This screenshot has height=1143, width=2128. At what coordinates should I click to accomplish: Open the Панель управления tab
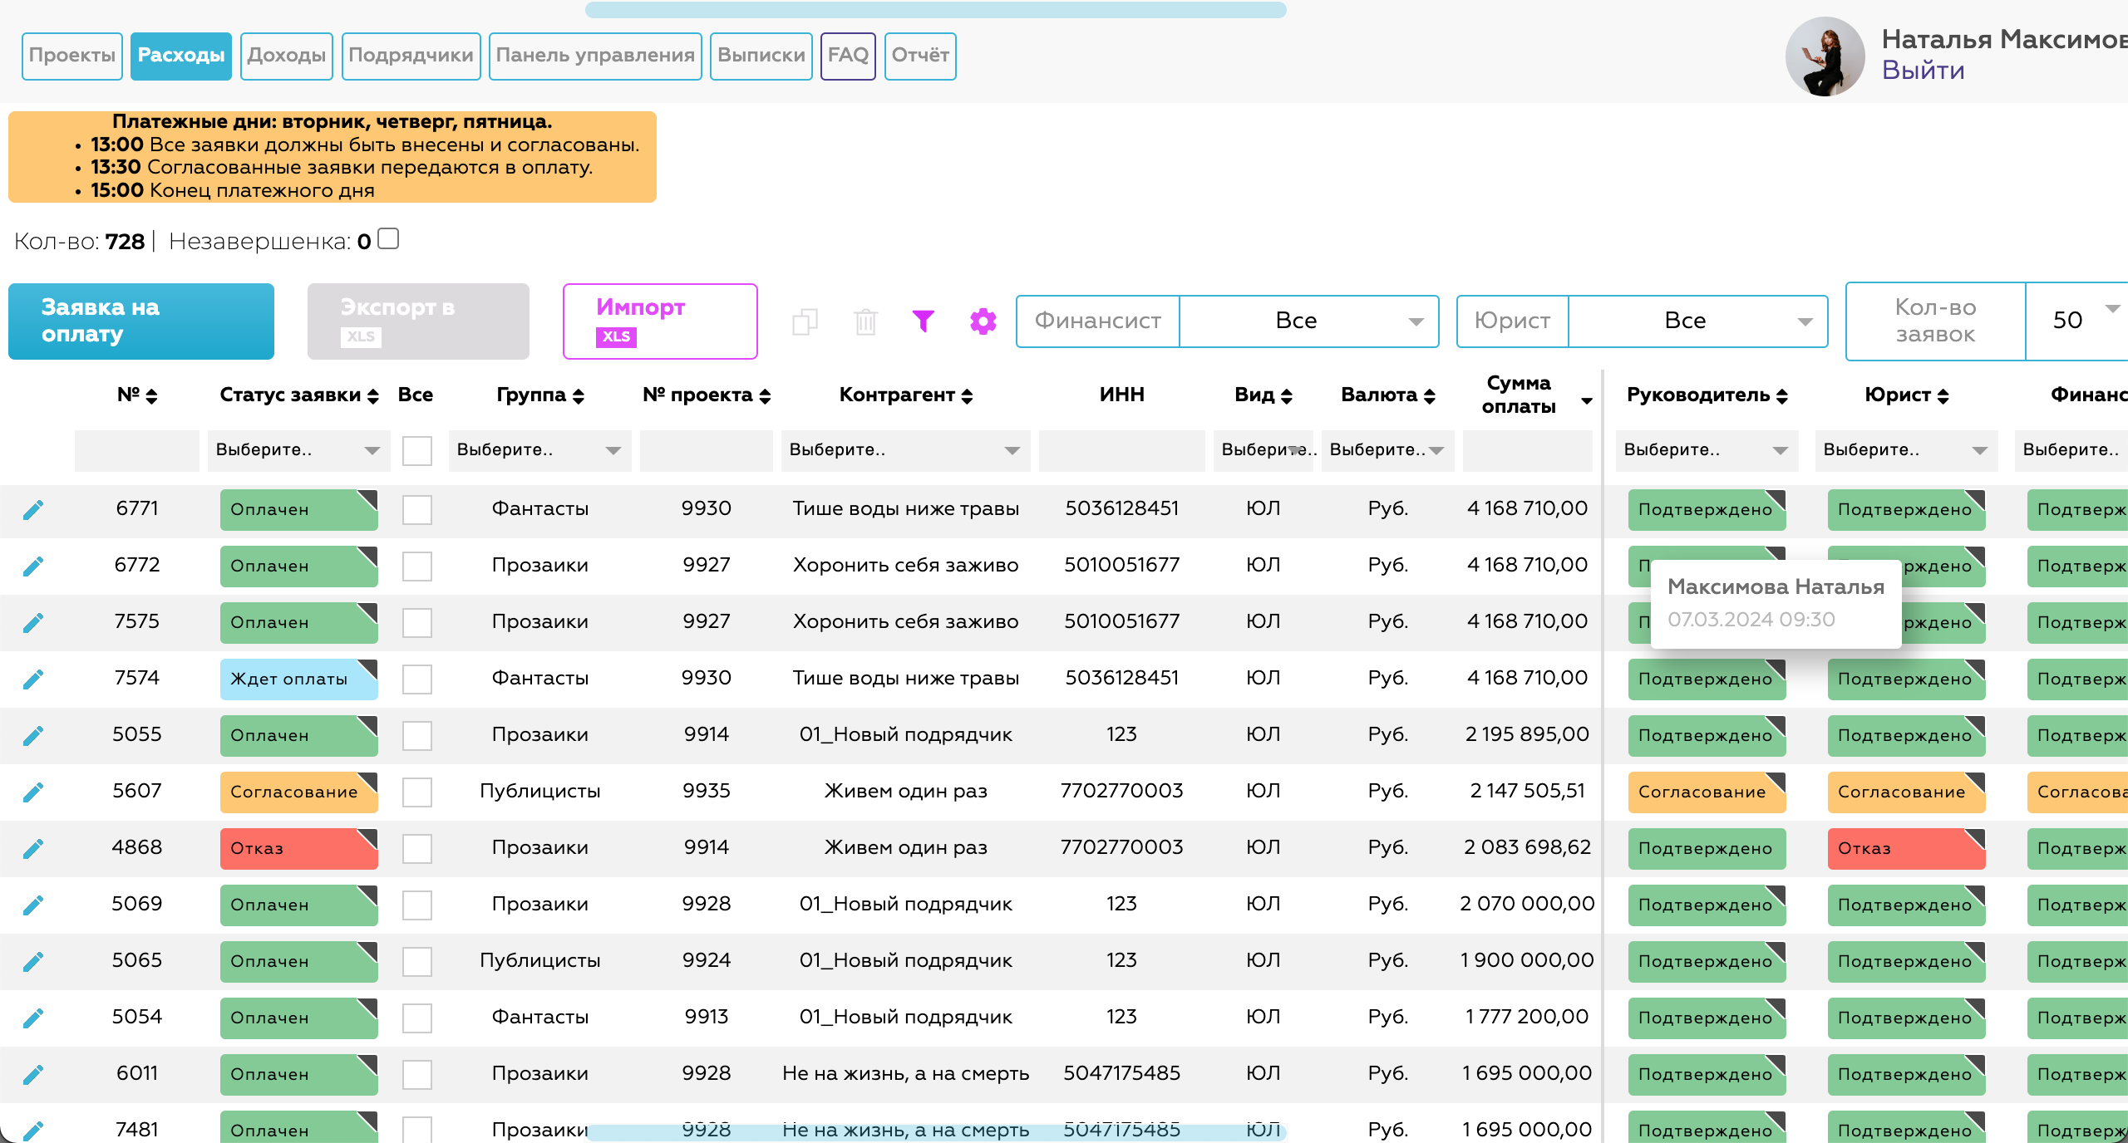(x=594, y=56)
